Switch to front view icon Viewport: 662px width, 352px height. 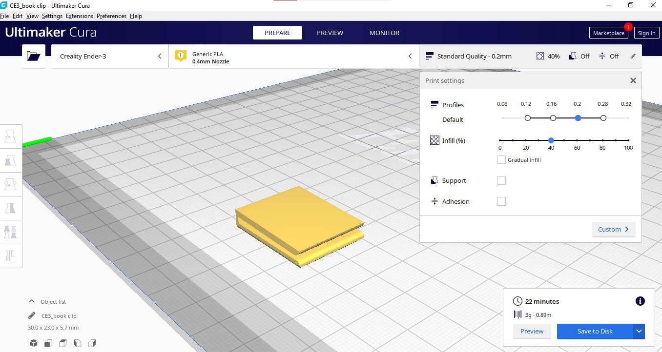tap(48, 343)
